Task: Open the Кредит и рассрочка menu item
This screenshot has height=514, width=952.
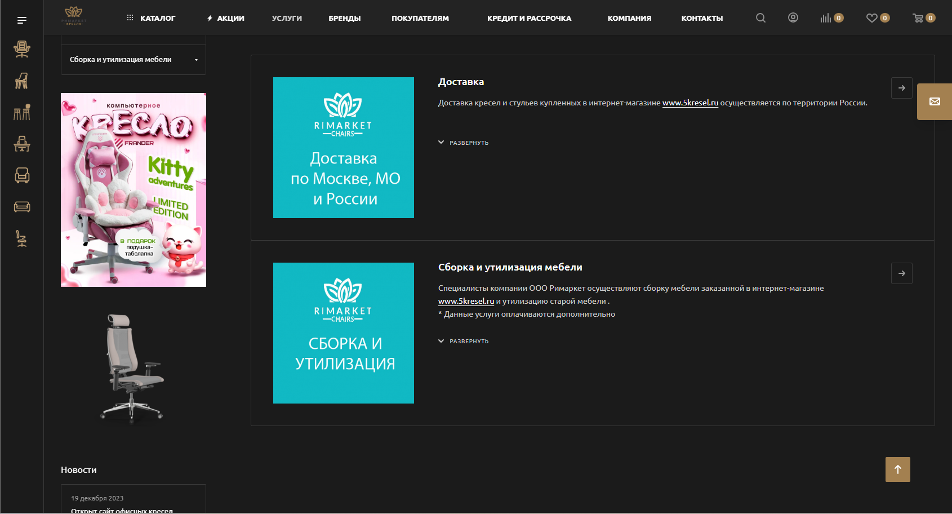Action: [x=529, y=18]
